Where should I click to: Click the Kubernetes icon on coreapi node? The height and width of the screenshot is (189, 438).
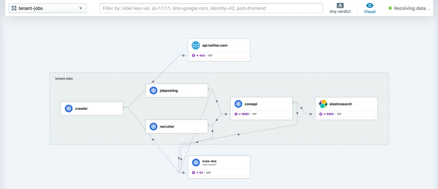[238, 104]
